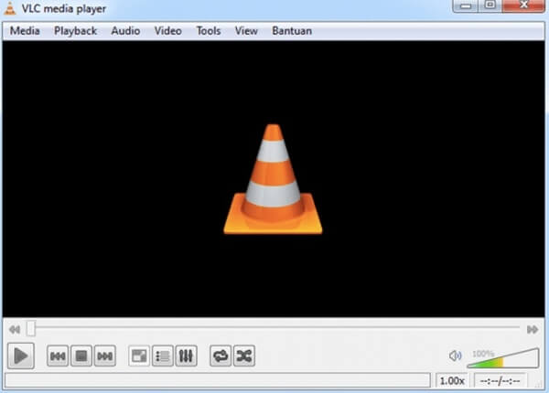Skip to next media track
The image size is (549, 393).
(x=104, y=356)
